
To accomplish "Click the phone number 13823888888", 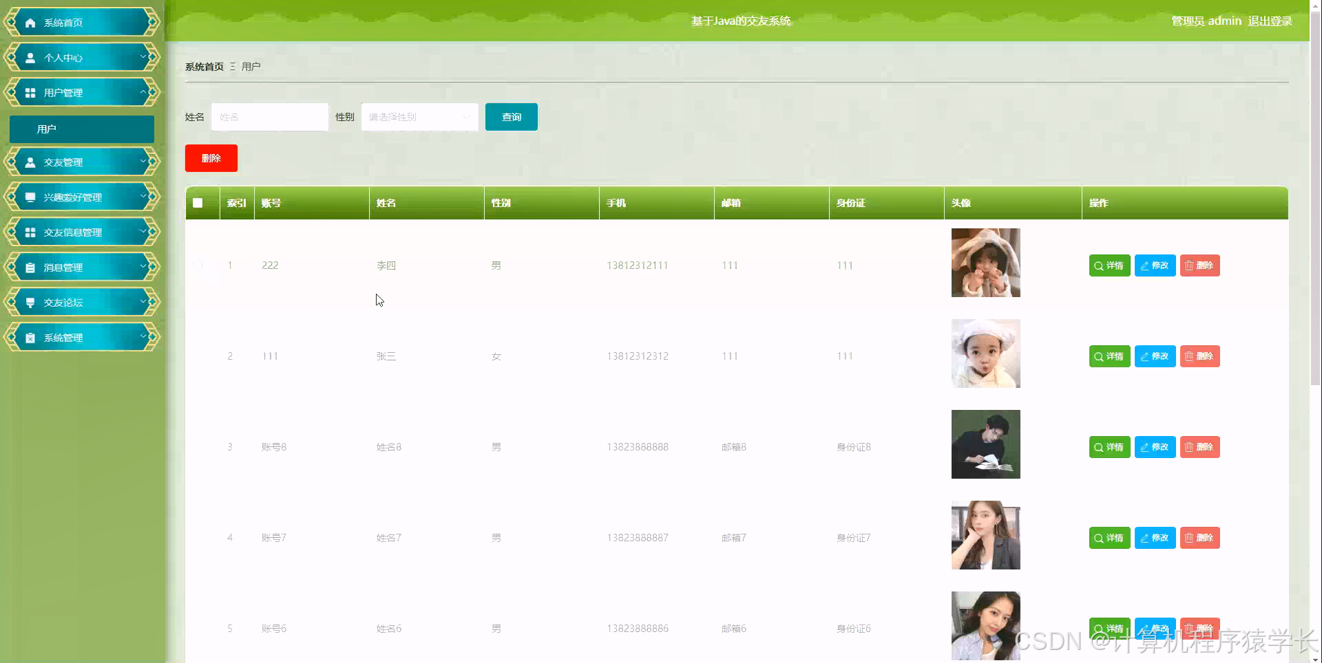I will coord(638,447).
